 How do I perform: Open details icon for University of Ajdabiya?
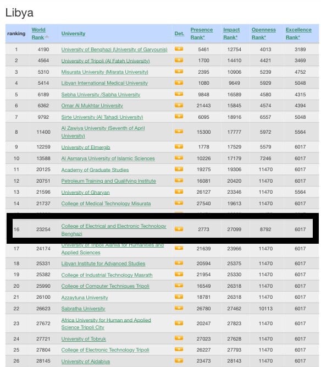click(x=179, y=360)
